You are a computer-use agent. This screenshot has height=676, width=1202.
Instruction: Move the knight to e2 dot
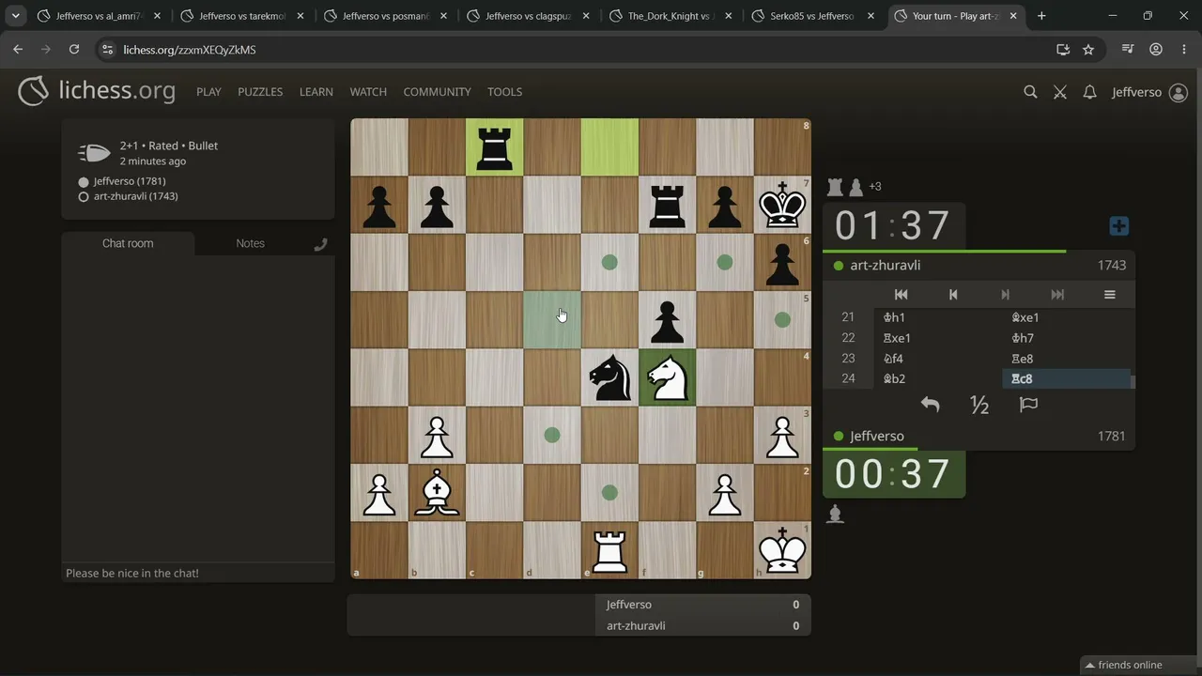[609, 493]
